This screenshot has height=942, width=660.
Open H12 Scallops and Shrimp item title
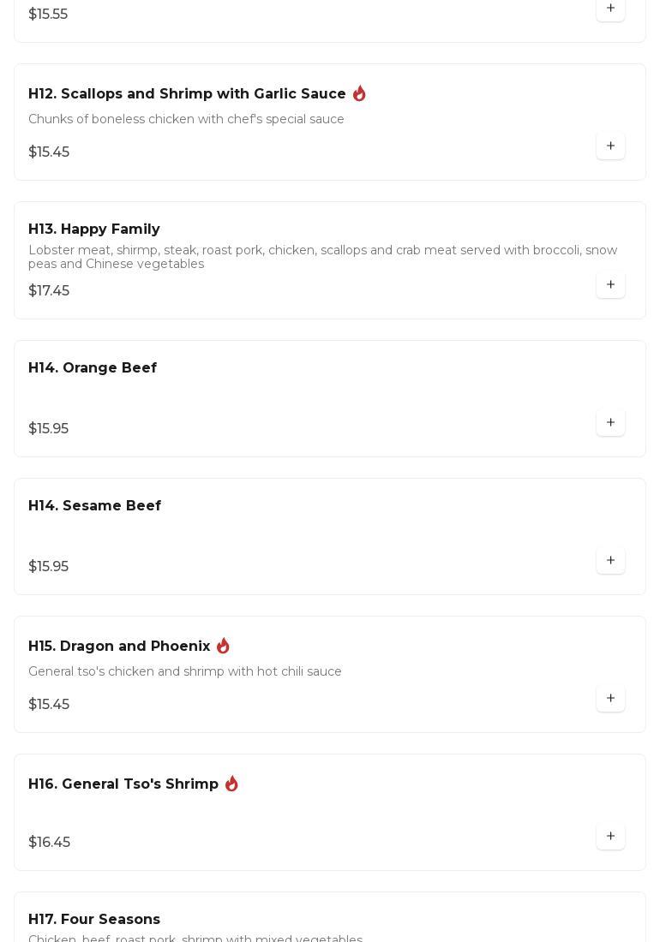point(187,94)
